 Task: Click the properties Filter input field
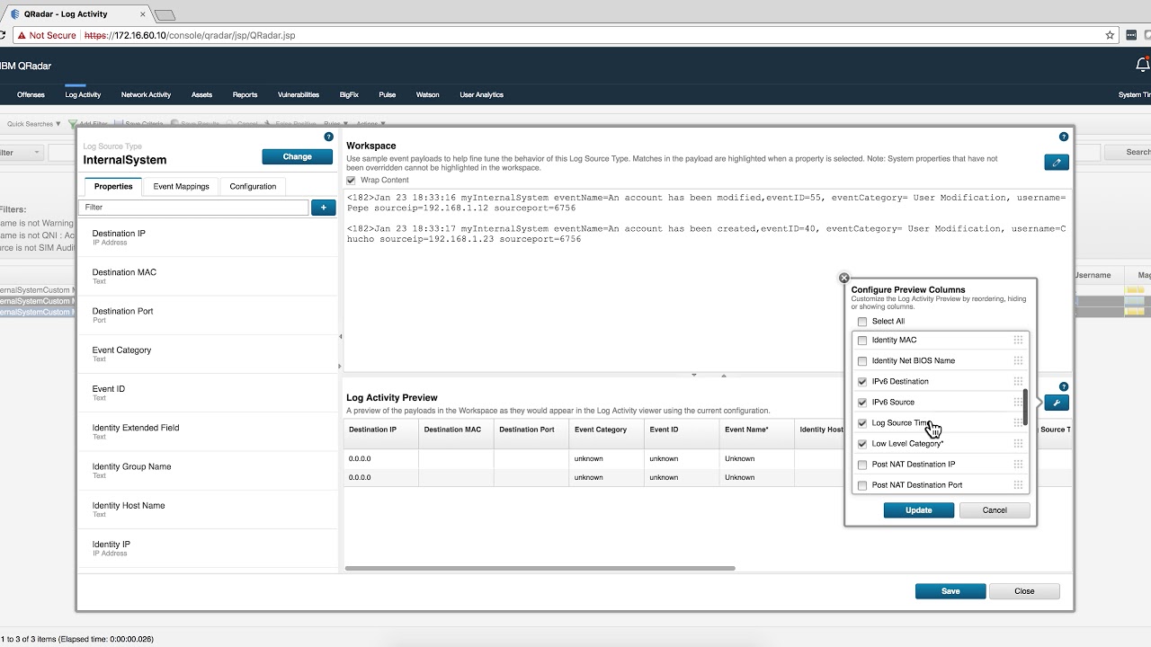193,208
